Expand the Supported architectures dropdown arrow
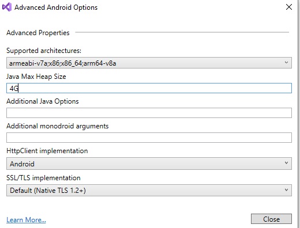Screen dimensions: 300x228 (x=286, y=63)
